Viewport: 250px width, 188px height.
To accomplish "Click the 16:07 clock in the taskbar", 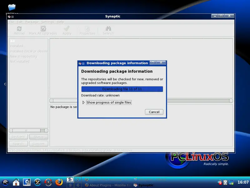I will pos(243,182).
